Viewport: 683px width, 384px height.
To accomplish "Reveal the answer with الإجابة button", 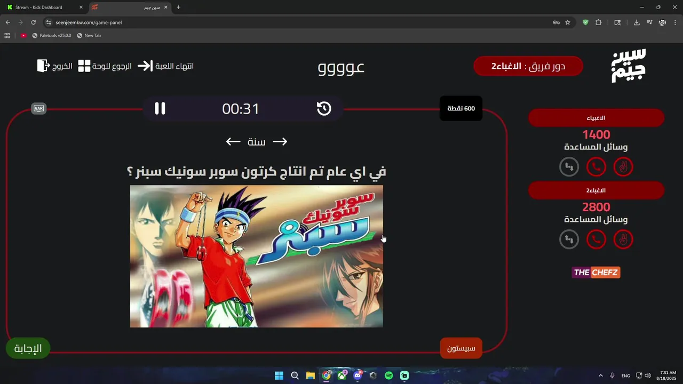I will click(x=28, y=349).
